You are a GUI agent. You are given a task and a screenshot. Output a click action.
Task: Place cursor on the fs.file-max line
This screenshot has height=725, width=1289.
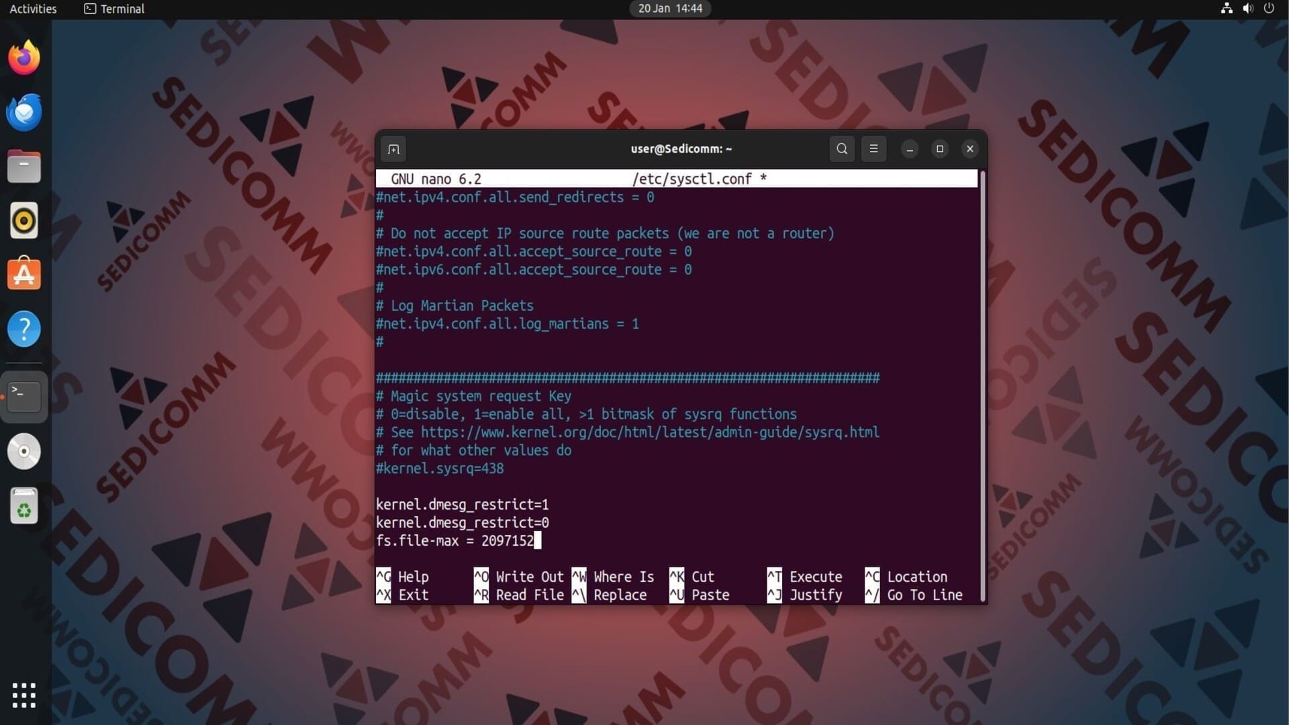click(x=455, y=541)
